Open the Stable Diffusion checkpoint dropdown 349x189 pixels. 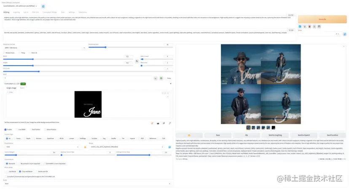click(x=20, y=6)
